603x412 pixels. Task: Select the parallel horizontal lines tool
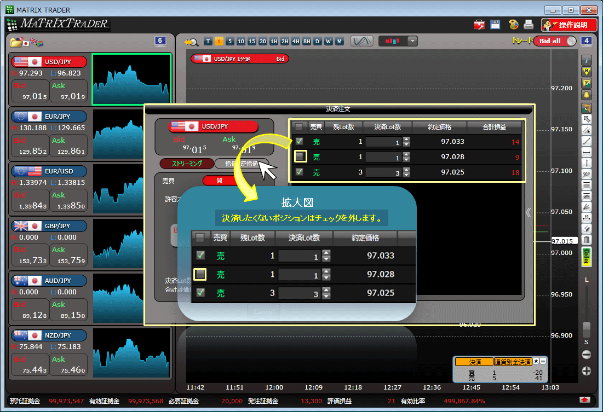(x=587, y=185)
